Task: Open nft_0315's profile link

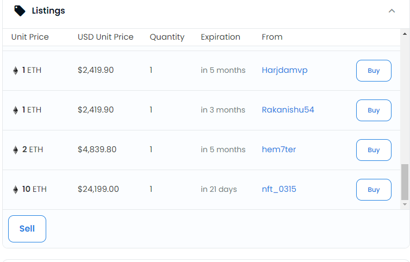Action: click(279, 189)
